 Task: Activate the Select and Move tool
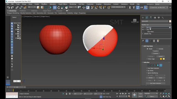(55, 7)
